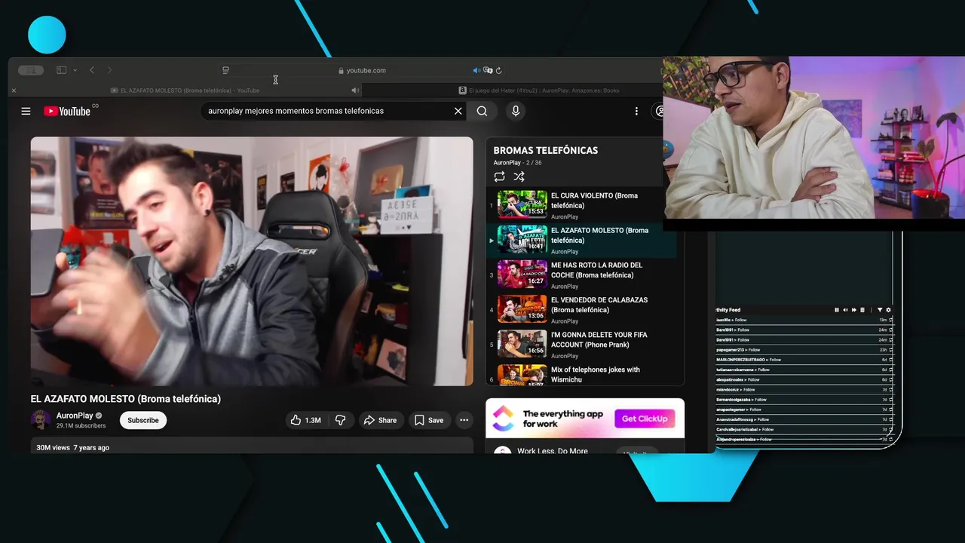Click Get ClickUp ad button
This screenshot has width=965, height=543.
coord(645,419)
